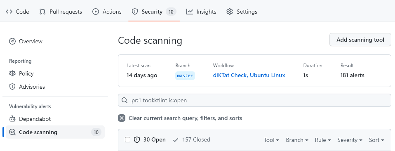Screen dimensions: 395x151
Task: Click the search magnifier icon
Action: (x=125, y=100)
